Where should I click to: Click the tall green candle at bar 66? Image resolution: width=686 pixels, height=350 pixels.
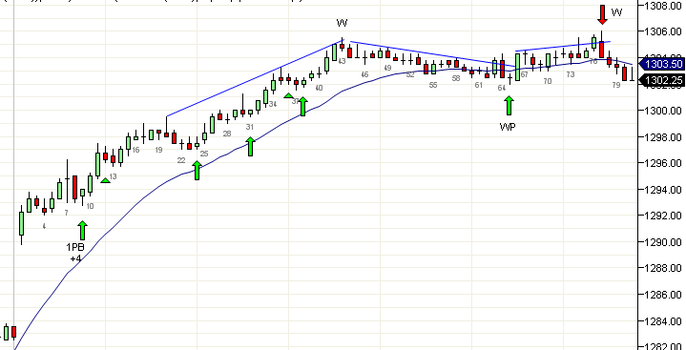[517, 67]
